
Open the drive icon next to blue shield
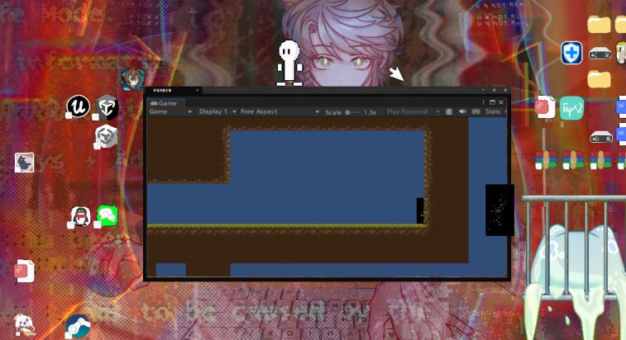(x=600, y=54)
